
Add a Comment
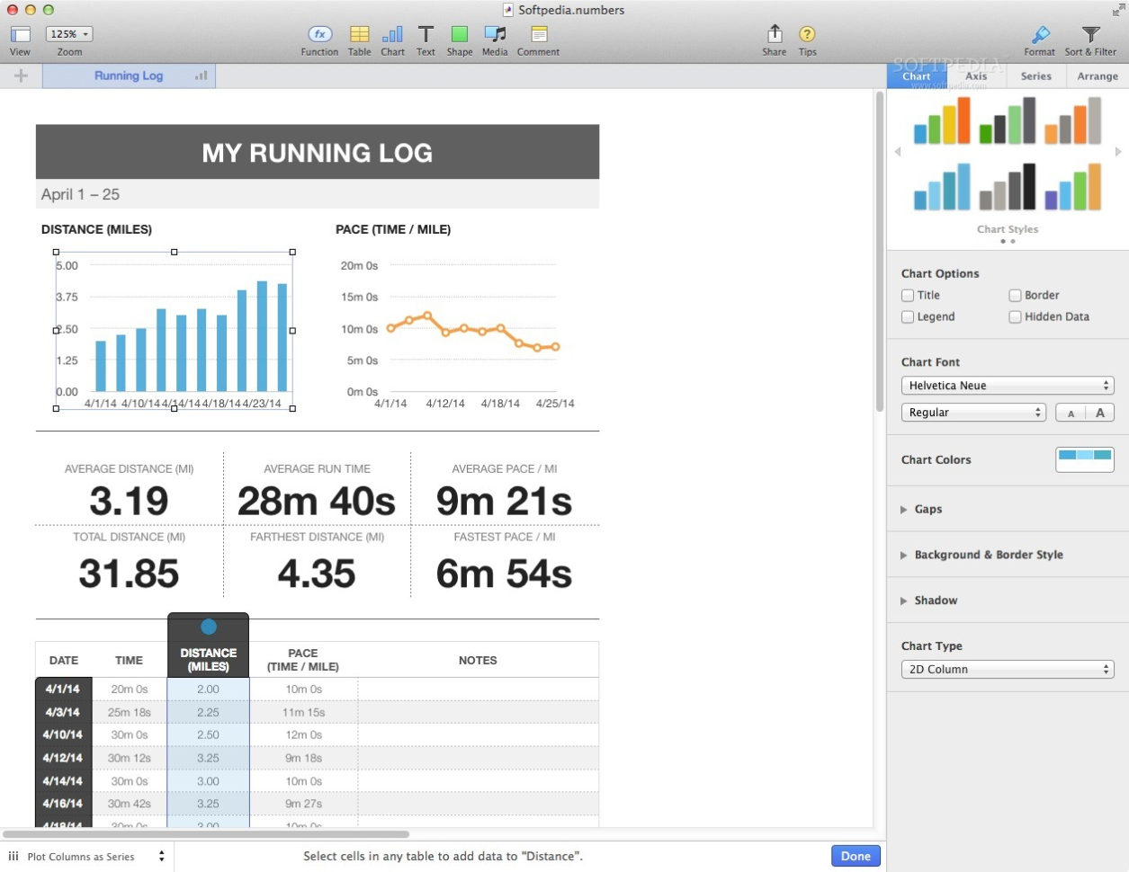(x=537, y=36)
